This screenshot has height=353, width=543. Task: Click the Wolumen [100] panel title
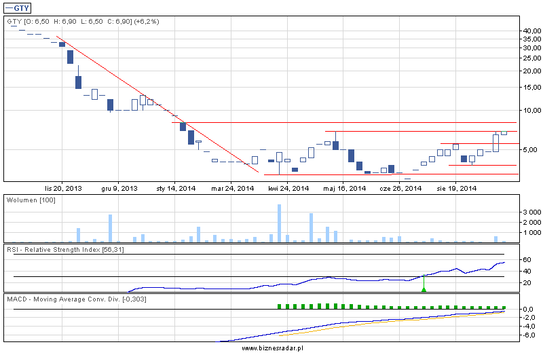point(31,200)
